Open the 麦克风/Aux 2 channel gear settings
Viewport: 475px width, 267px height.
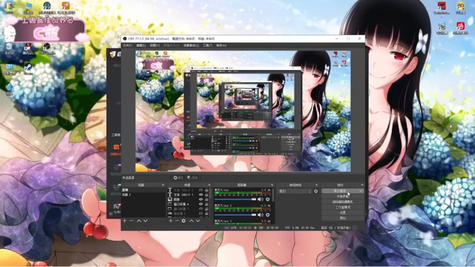pyautogui.click(x=268, y=215)
